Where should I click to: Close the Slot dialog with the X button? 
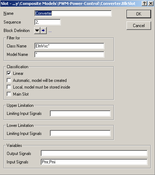click(151, 4)
